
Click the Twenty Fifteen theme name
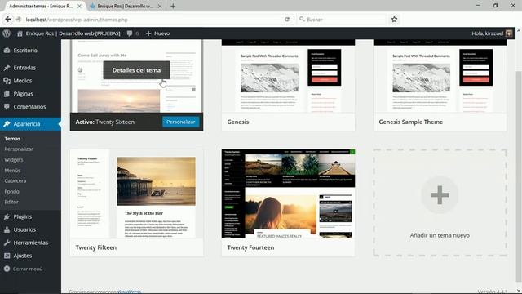click(x=96, y=247)
